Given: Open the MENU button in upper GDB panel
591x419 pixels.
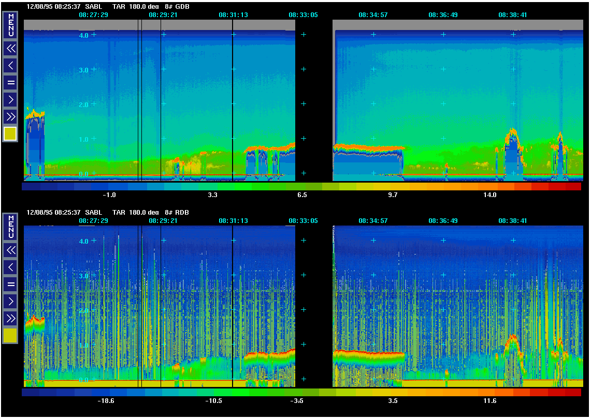Looking at the screenshot, I should pyautogui.click(x=10, y=24).
